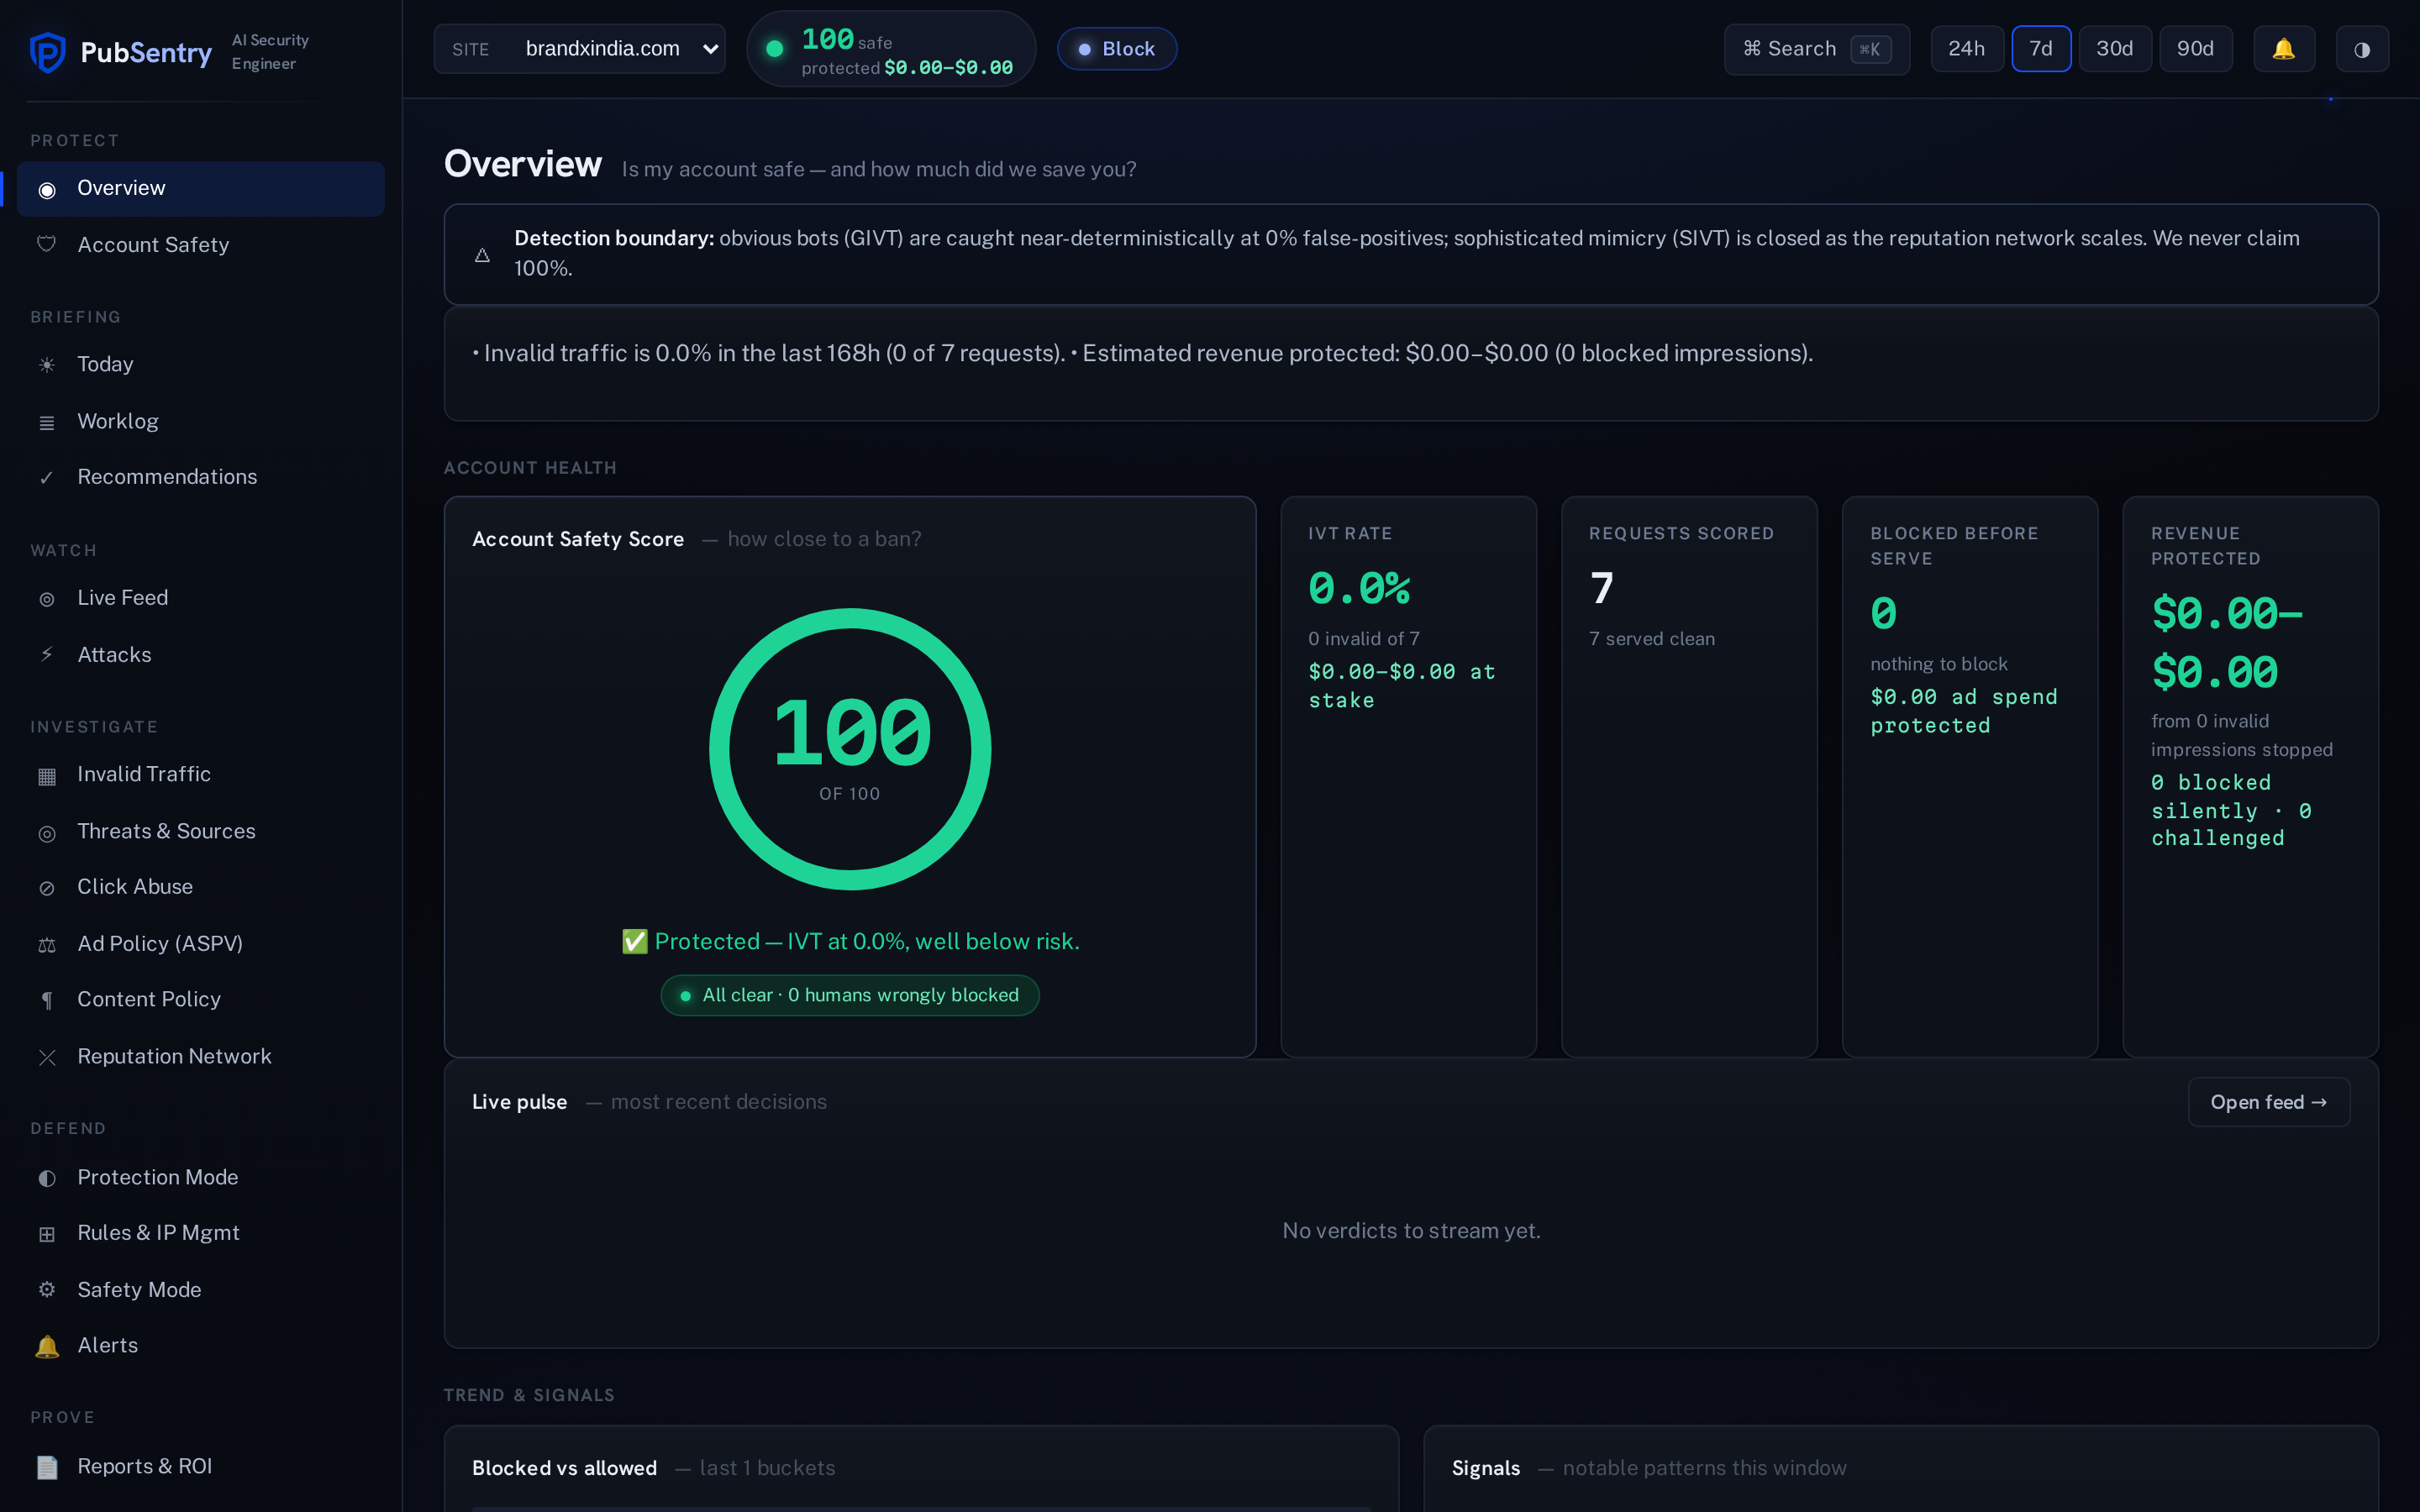Open Reputation Network page

(x=201, y=1057)
